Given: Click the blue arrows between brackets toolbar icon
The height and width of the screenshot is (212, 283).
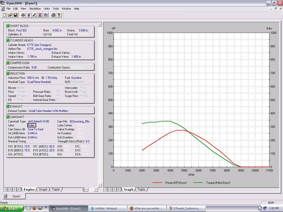Looking at the screenshot, I should coord(46,15).
